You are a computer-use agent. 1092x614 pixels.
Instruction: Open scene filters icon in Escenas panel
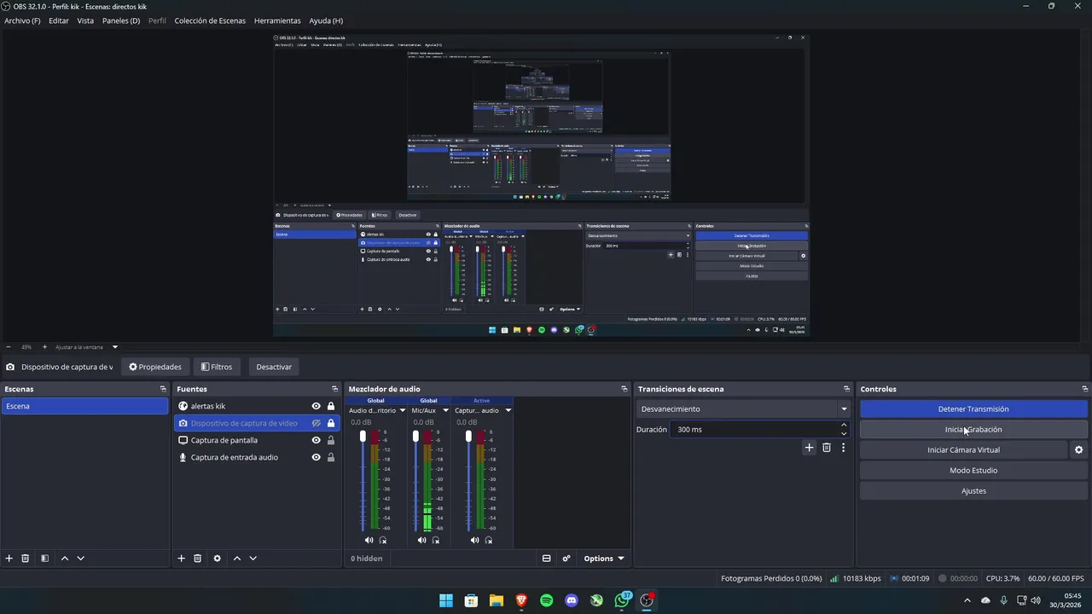44,559
